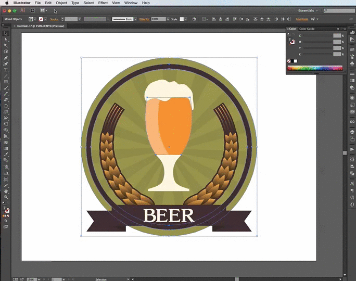Open the Apple menu
The width and height of the screenshot is (356, 281).
pos(7,3)
